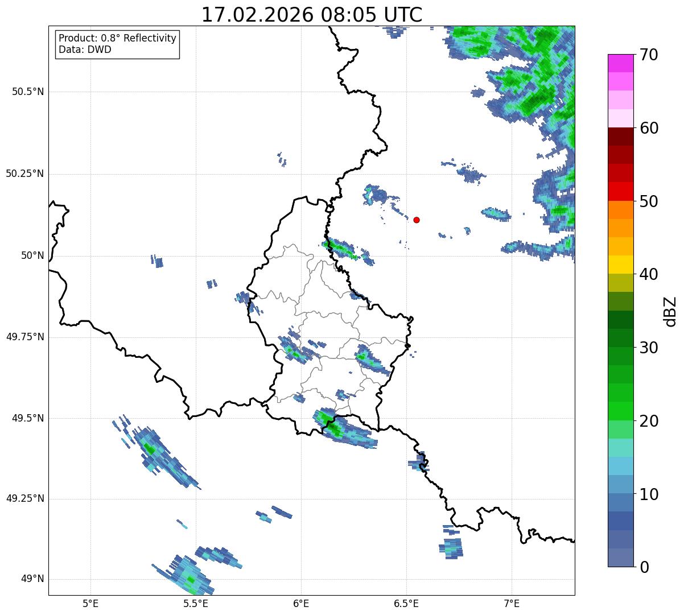Screen dimensions: 684x615
Task: Click the '6°E' longitude label
Action: click(x=301, y=603)
